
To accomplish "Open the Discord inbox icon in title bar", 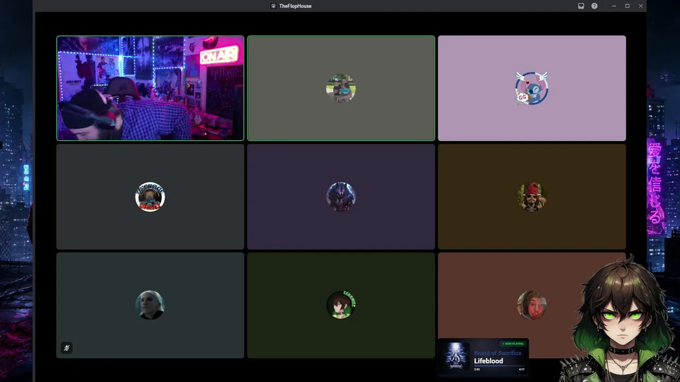I will 581,6.
